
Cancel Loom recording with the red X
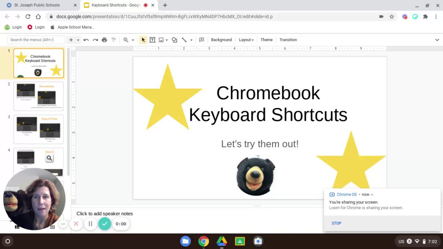(76, 224)
